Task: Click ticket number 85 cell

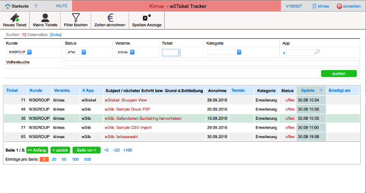Action: (16, 137)
